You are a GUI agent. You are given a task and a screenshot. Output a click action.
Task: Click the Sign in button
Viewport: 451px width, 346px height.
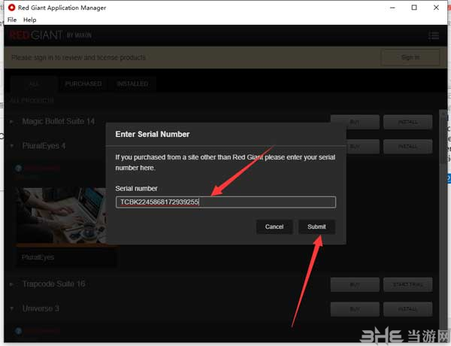(x=410, y=58)
